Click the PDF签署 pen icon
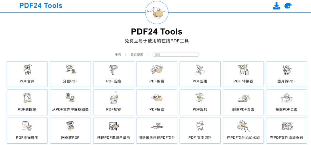 [x=200, y=70]
